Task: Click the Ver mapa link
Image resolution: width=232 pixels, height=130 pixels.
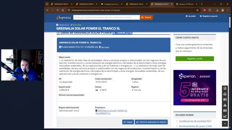Action: 105,47
